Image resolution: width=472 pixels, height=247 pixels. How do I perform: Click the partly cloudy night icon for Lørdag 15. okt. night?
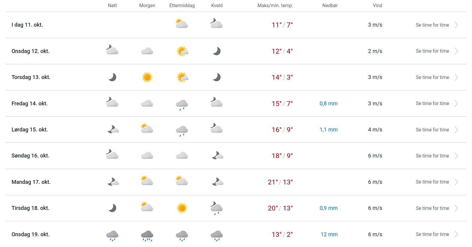coord(113,130)
